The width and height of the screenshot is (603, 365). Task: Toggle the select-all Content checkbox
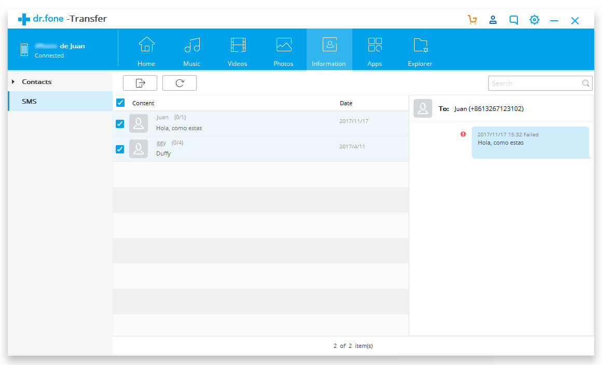coord(120,103)
